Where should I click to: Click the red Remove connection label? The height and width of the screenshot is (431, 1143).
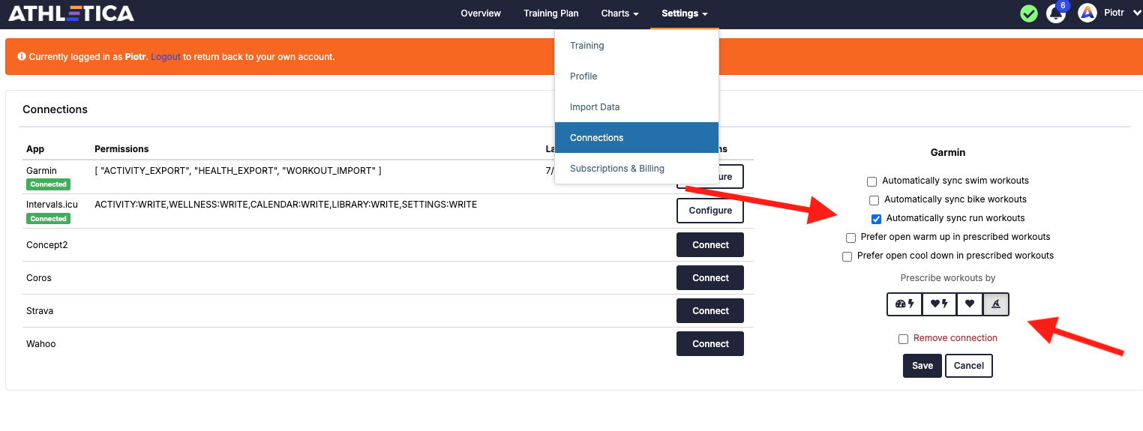[x=955, y=338]
